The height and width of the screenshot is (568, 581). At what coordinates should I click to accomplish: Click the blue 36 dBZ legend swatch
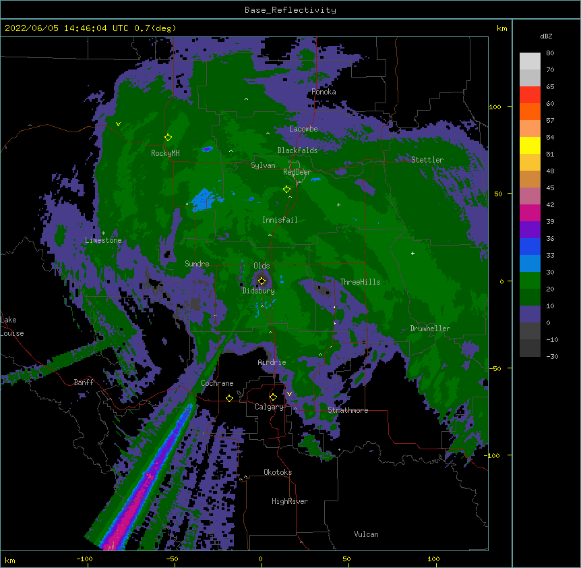click(530, 246)
